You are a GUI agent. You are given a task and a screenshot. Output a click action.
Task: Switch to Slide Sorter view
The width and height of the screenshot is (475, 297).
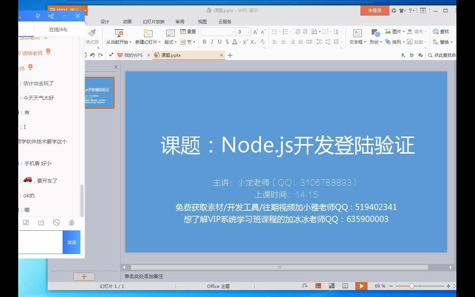[x=332, y=286]
